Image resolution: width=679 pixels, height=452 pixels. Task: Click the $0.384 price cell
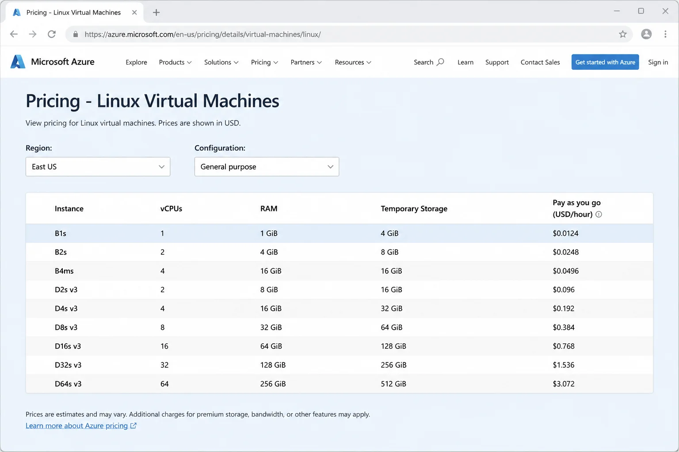[564, 328]
